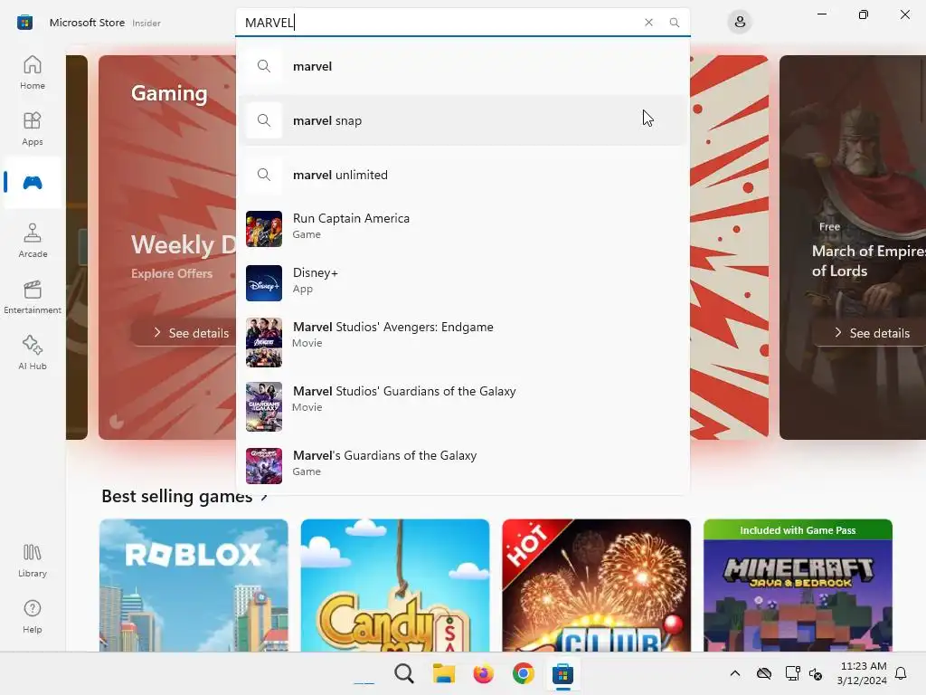Open Windows Search on the taskbar
The image size is (926, 695).
click(404, 673)
